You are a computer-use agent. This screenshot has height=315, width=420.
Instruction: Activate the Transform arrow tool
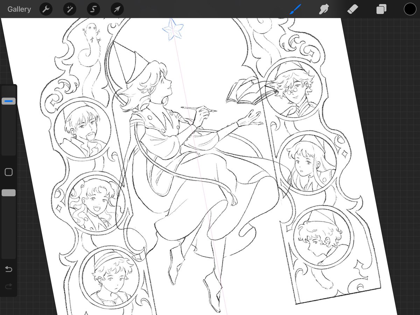[117, 9]
